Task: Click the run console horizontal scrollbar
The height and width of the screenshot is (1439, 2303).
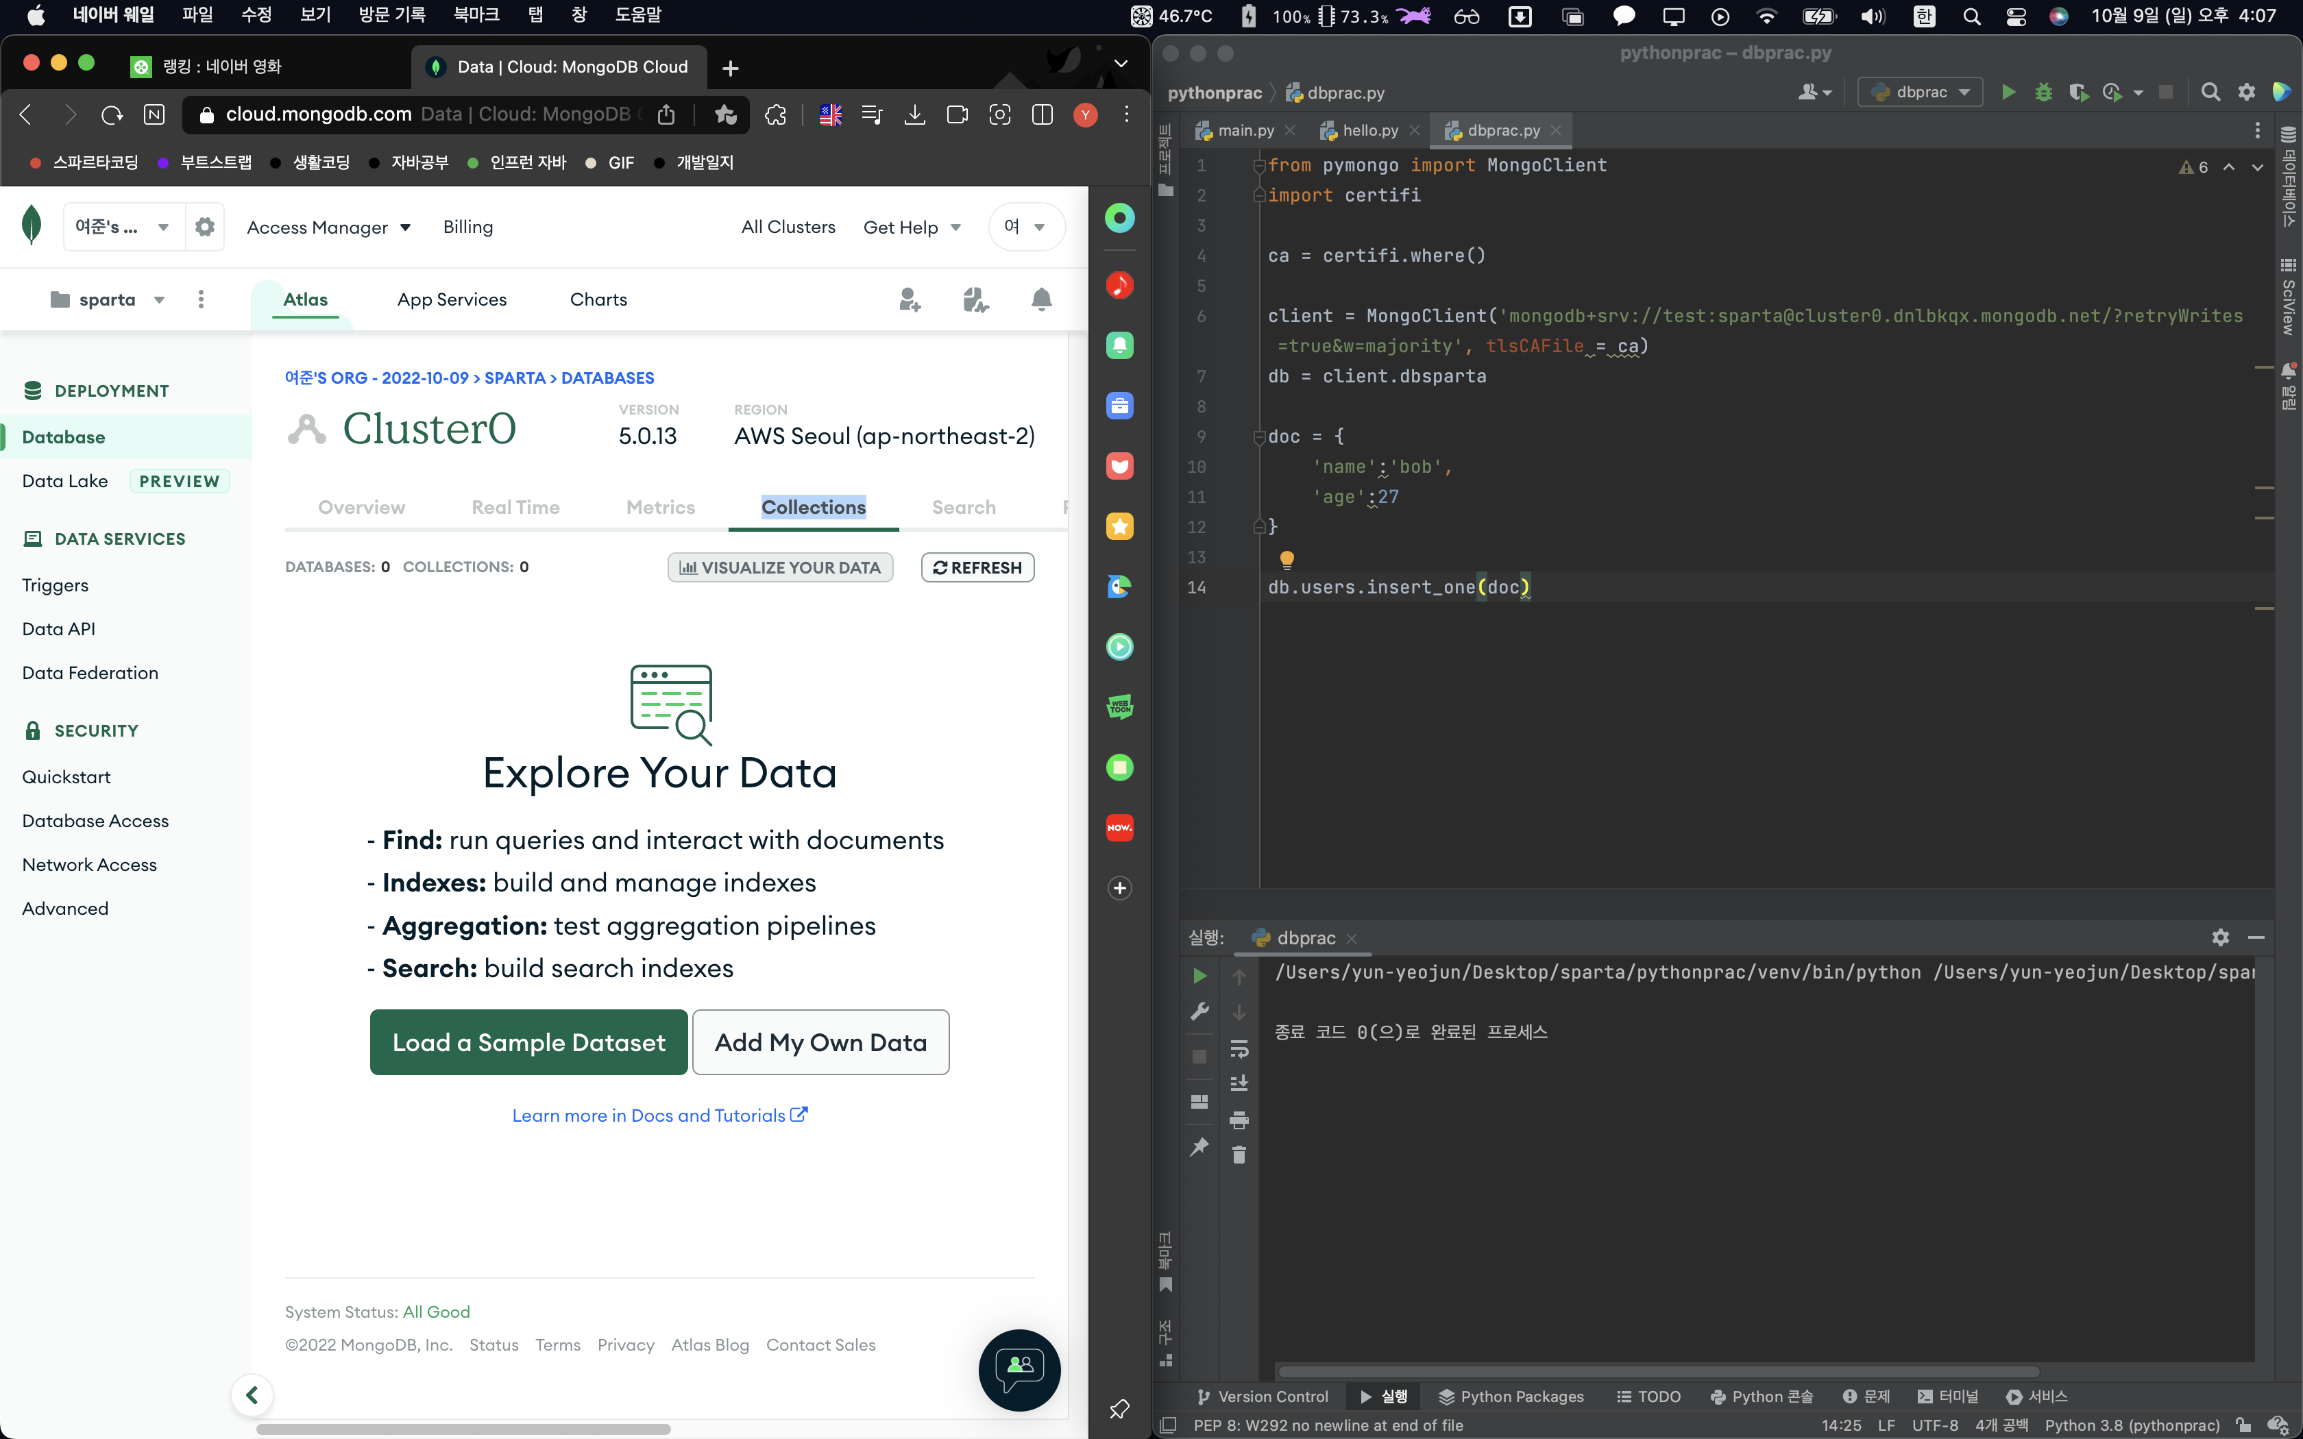Action: click(x=1658, y=1371)
